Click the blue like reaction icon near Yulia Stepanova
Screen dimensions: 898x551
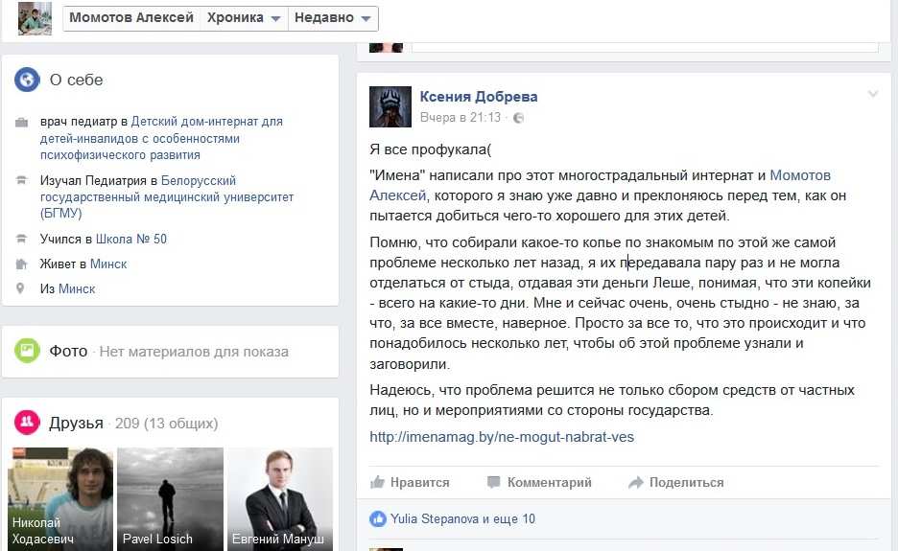pyautogui.click(x=378, y=519)
